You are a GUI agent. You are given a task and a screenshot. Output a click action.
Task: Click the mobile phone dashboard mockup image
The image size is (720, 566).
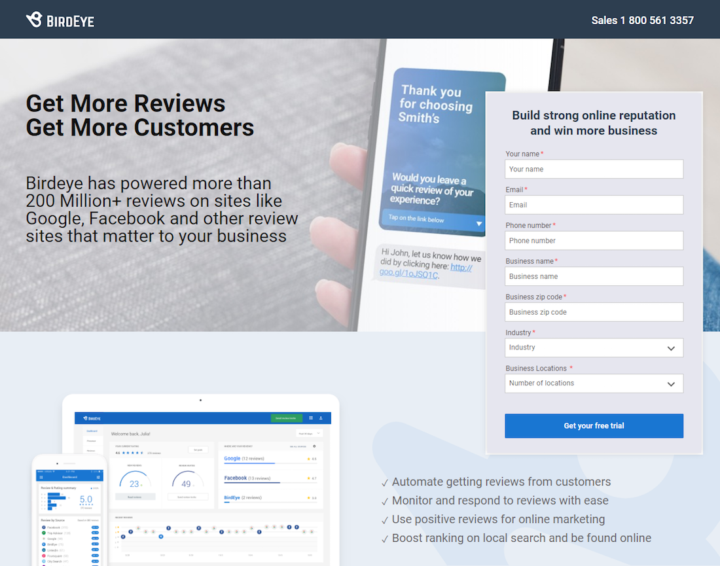point(69,510)
